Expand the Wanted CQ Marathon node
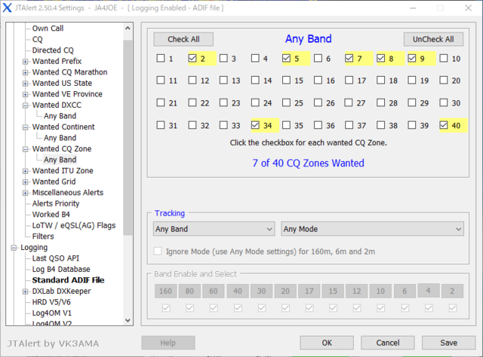 click(x=25, y=72)
